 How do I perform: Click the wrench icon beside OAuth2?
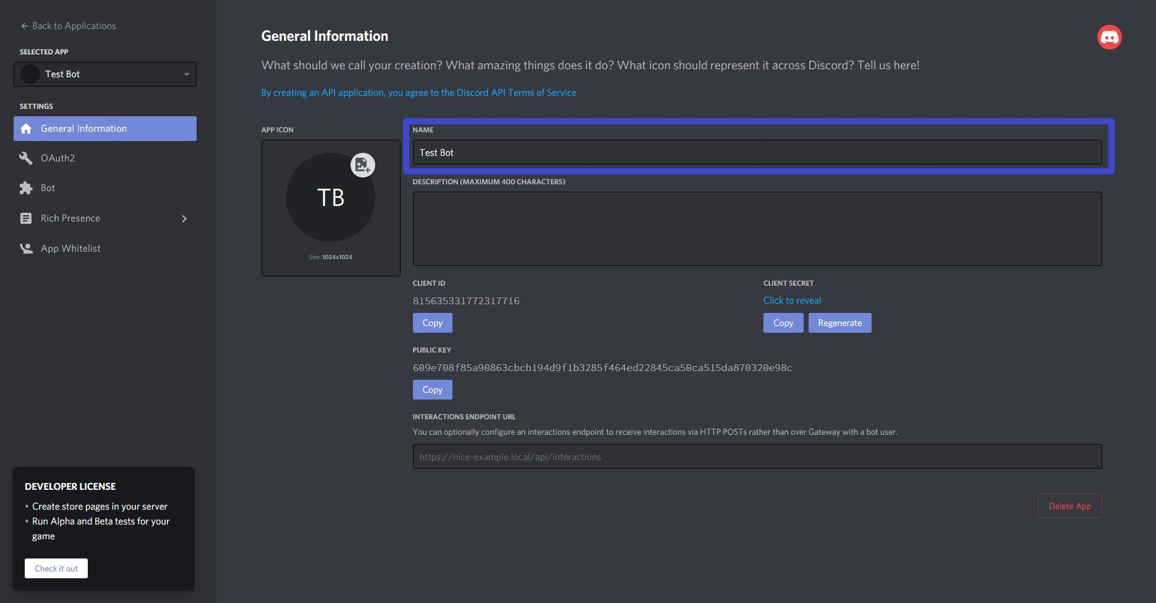[x=26, y=158]
